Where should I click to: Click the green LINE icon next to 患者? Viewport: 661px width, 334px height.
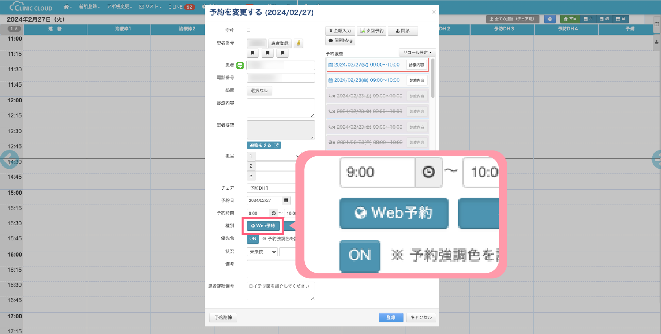(x=240, y=65)
